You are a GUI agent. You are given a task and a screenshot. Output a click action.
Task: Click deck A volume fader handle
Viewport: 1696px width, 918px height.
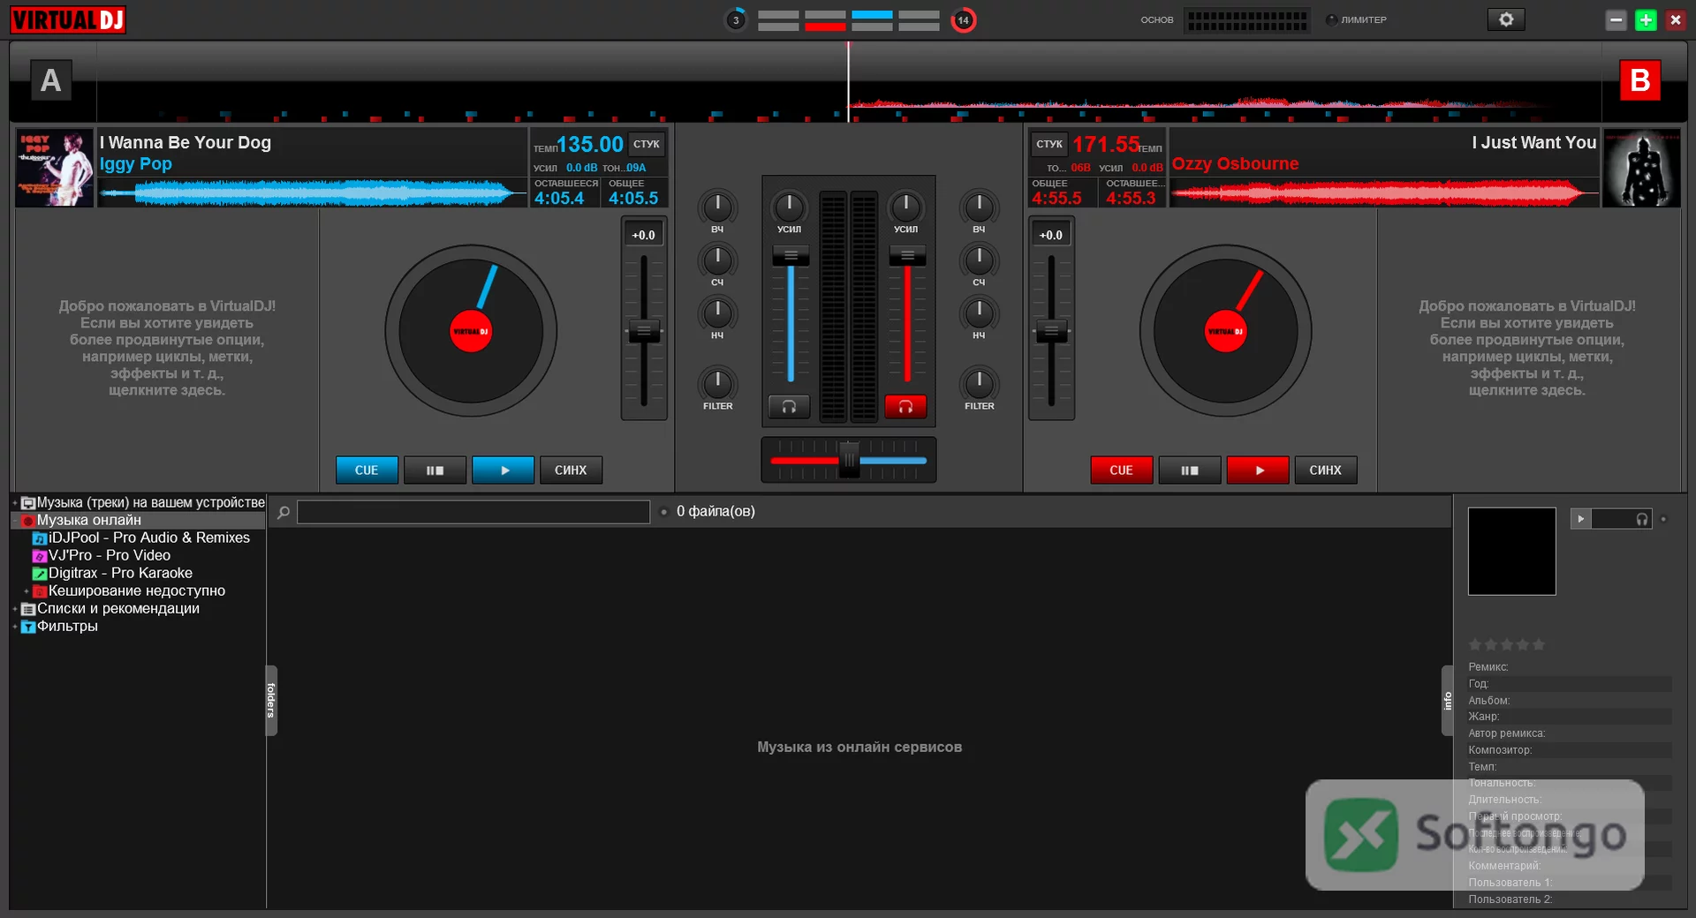point(791,256)
